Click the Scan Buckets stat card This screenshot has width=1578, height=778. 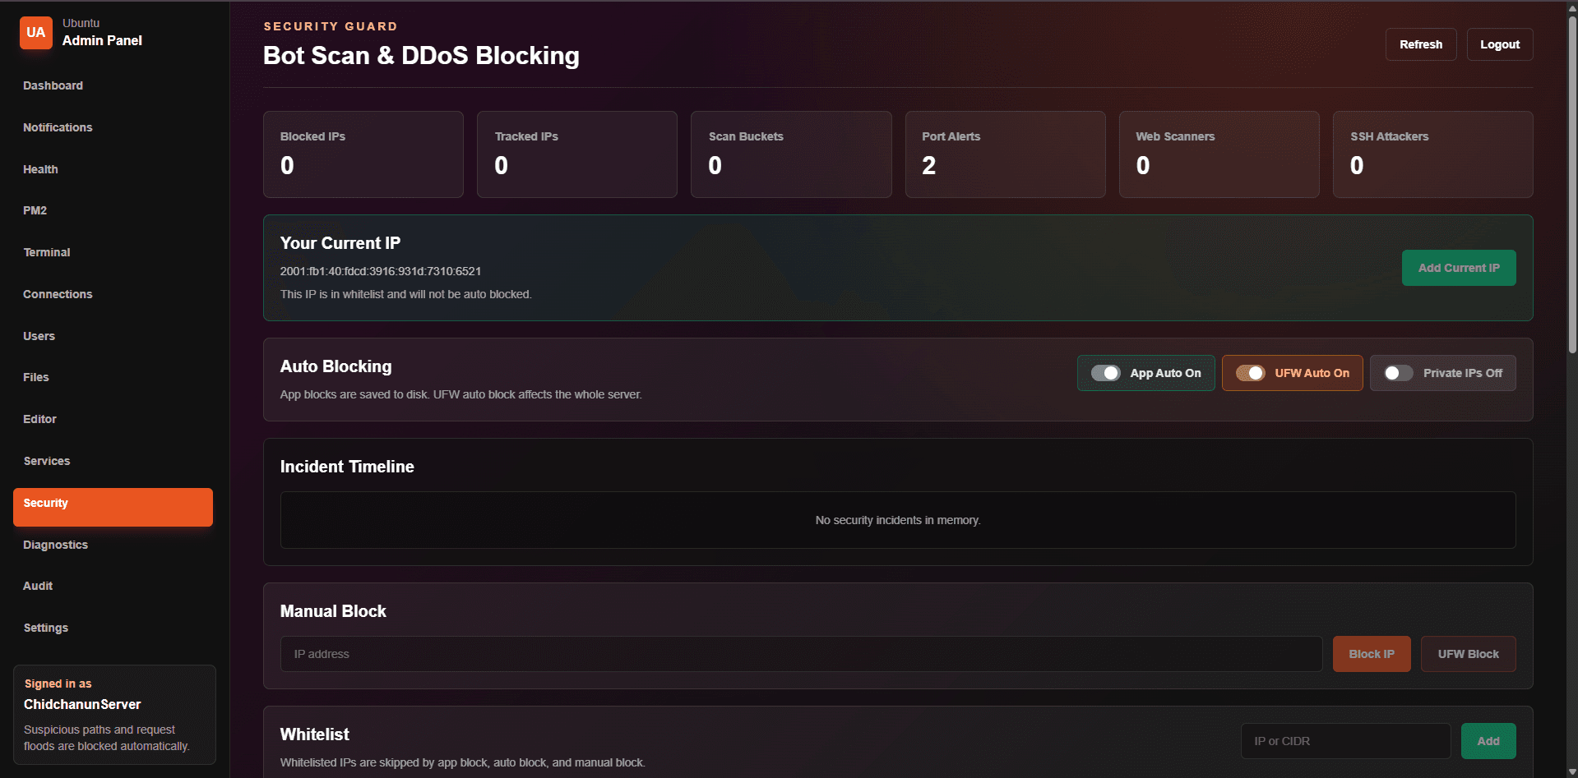coord(791,154)
